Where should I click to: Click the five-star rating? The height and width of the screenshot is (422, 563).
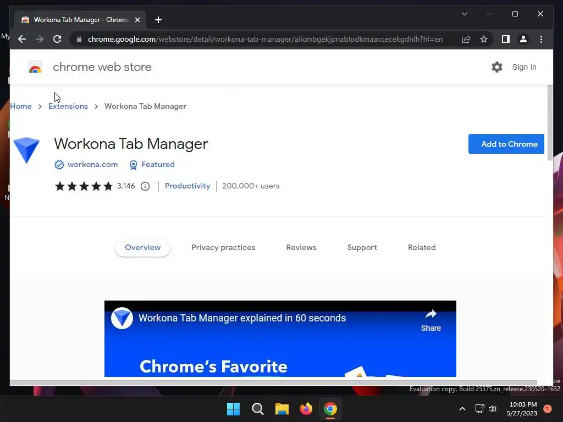84,186
